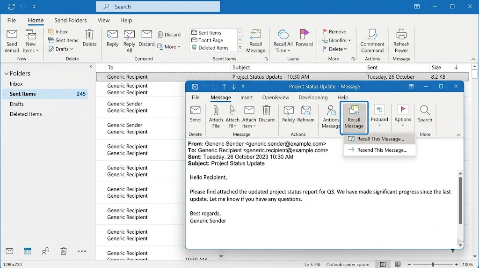Open the Delete flag dropdown in More group

[x=346, y=49]
